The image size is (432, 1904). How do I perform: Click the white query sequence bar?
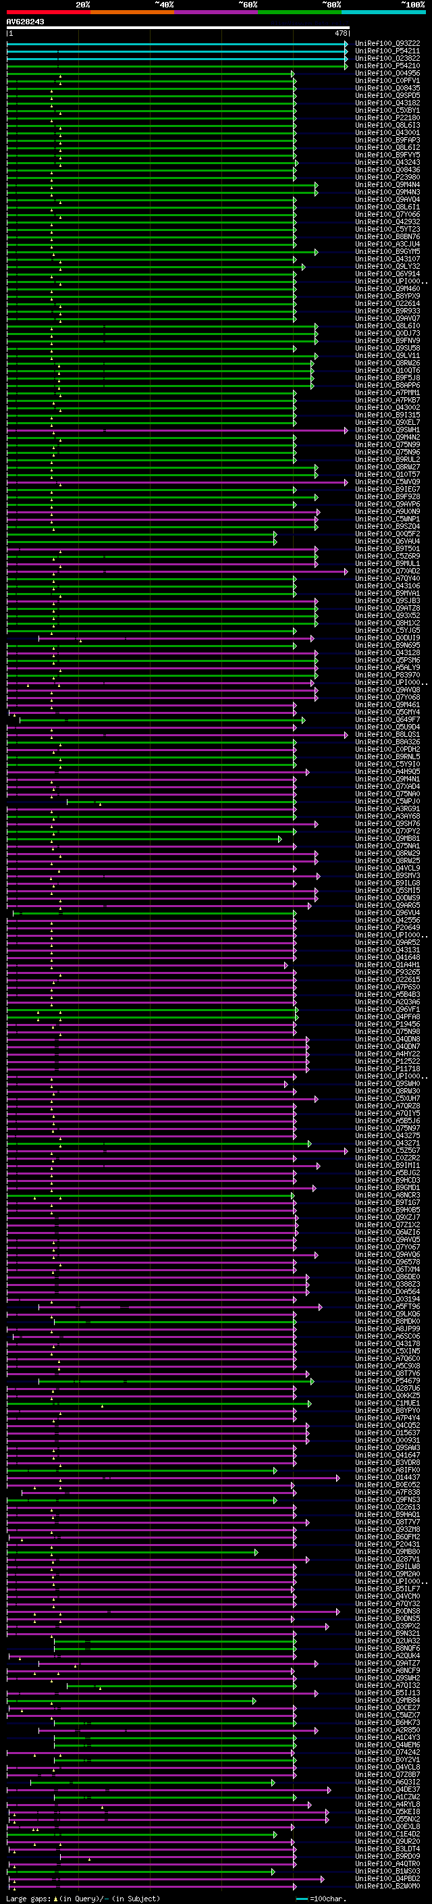click(178, 28)
